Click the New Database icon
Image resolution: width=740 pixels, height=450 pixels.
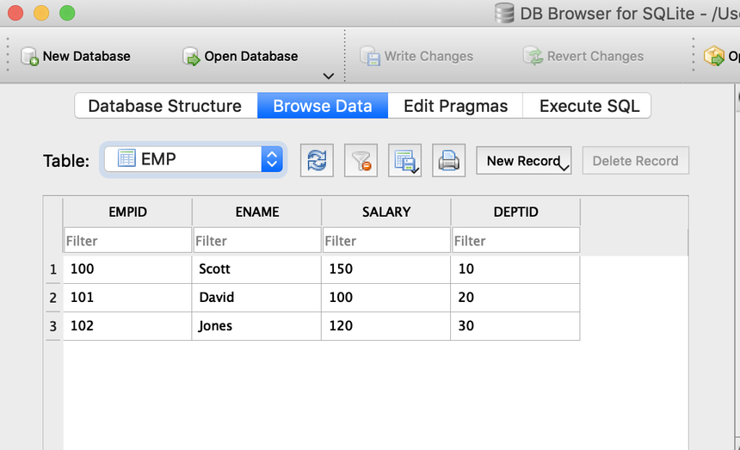[x=30, y=56]
